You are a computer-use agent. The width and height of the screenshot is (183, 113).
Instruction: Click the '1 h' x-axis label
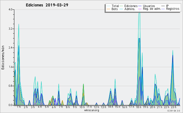[19, 107]
